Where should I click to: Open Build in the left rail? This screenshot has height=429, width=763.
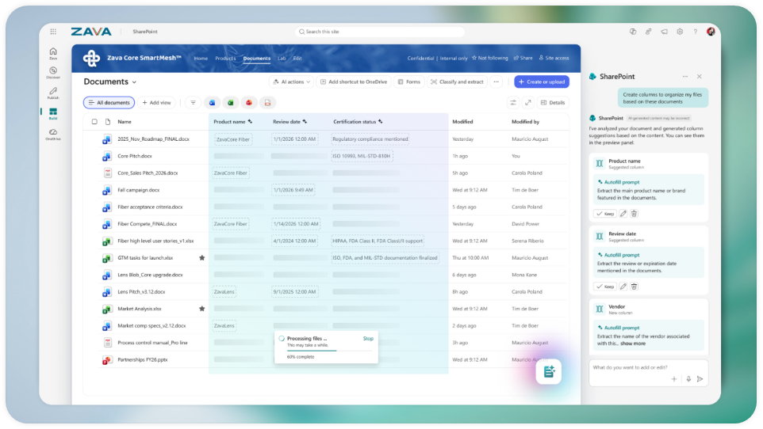pyautogui.click(x=53, y=114)
